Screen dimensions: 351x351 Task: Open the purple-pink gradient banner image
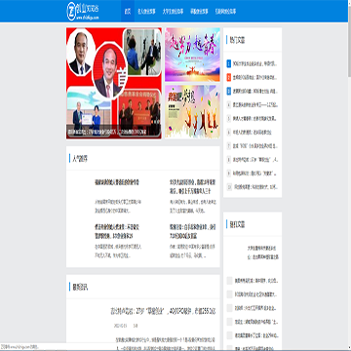(x=192, y=55)
